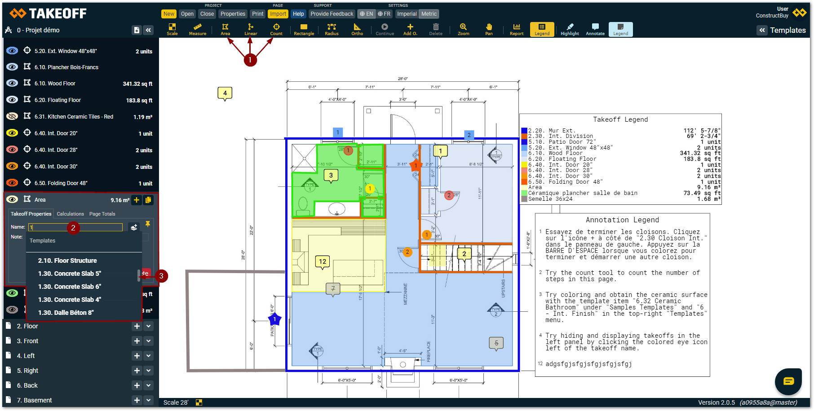Activate the Pan hand tool
This screenshot has width=814, height=411.
(489, 29)
